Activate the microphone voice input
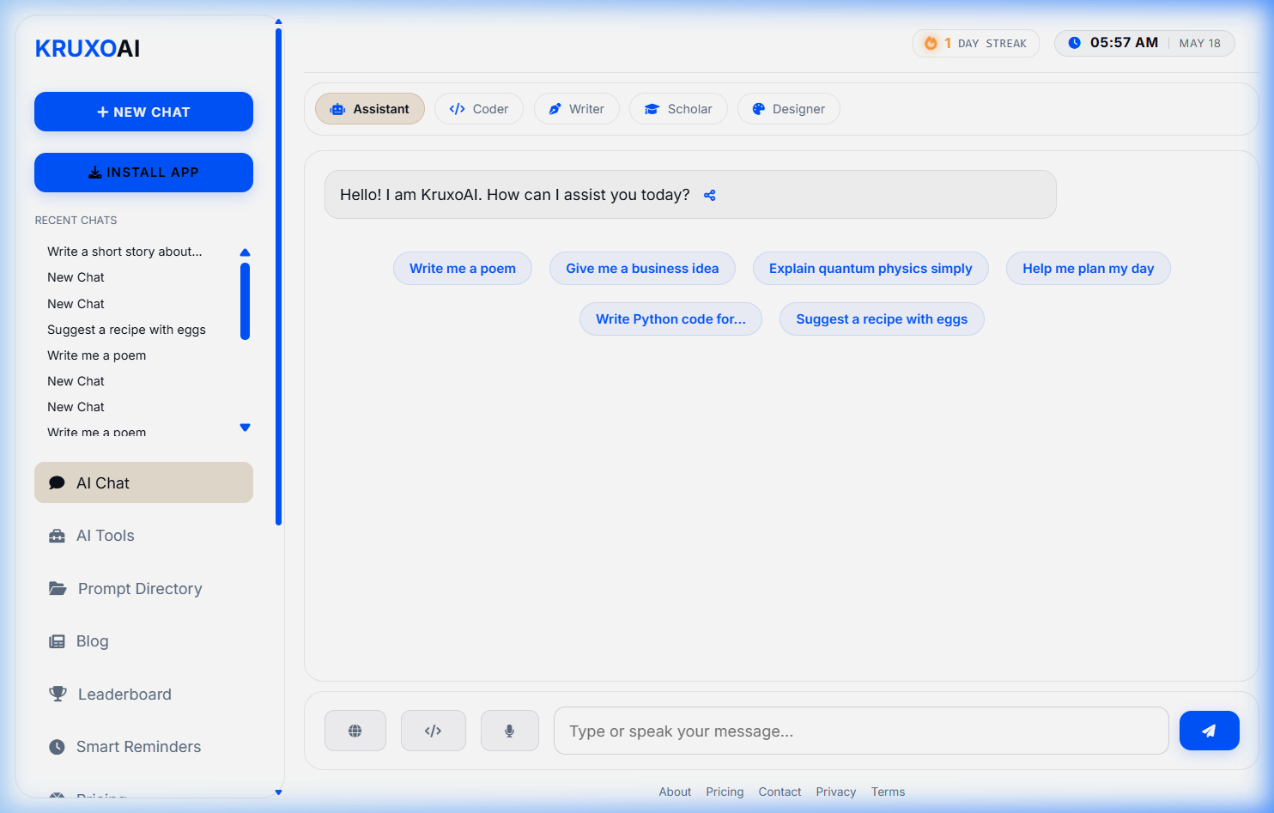Image resolution: width=1274 pixels, height=813 pixels. 509,731
